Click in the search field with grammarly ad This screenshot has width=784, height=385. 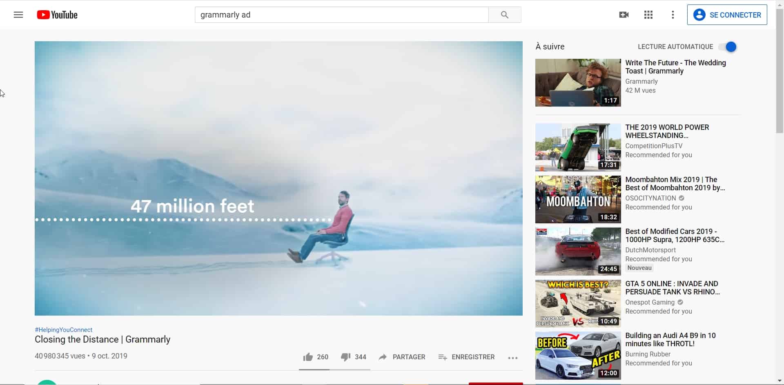click(341, 15)
